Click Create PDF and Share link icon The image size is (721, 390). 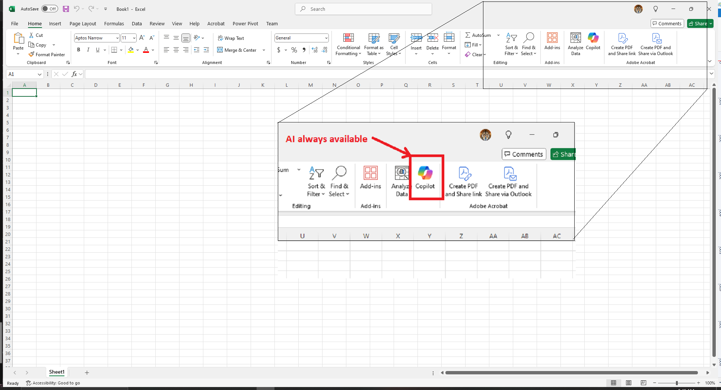click(x=622, y=38)
